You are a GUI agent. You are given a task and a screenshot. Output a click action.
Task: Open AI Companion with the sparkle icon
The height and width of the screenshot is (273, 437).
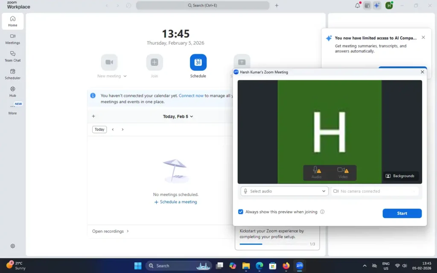point(377,6)
